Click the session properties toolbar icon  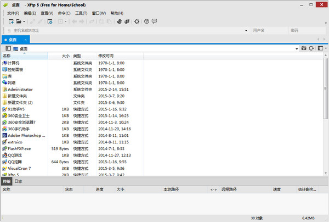[50, 21]
